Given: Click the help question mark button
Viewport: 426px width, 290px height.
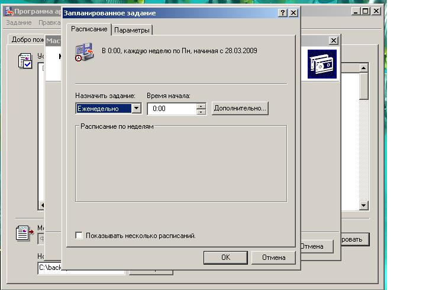Looking at the screenshot, I should [283, 13].
